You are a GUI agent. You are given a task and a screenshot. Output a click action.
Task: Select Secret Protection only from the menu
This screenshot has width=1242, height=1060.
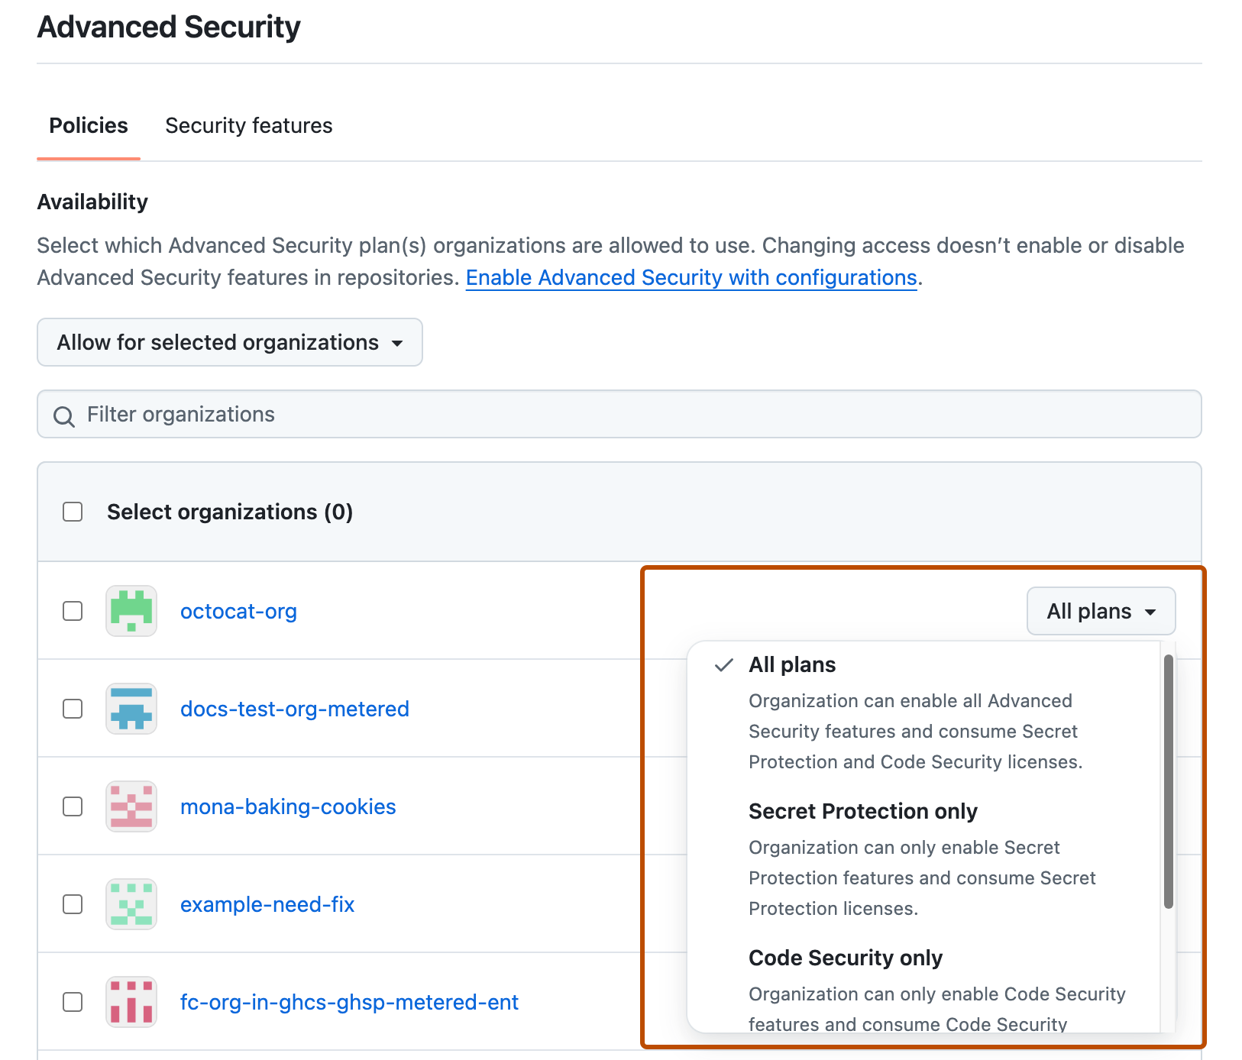pos(862,811)
